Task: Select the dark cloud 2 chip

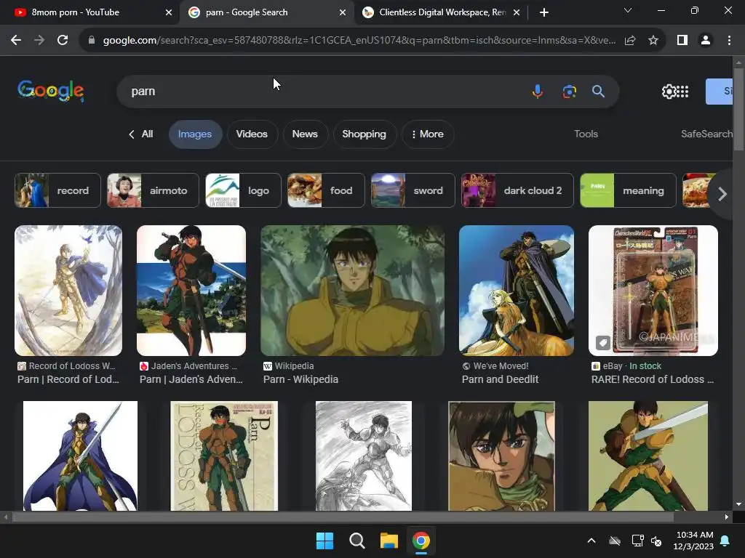Action: [517, 190]
